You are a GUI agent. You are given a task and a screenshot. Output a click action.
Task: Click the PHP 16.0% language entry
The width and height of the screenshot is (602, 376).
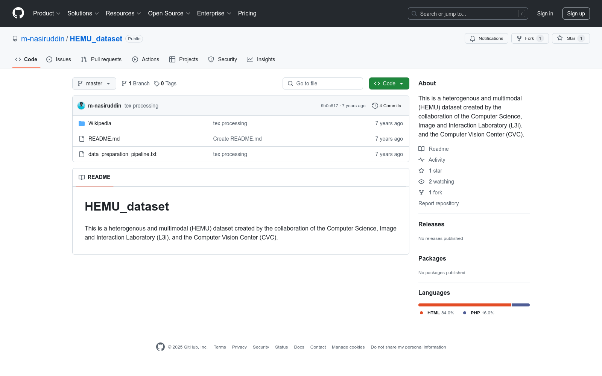(x=479, y=313)
